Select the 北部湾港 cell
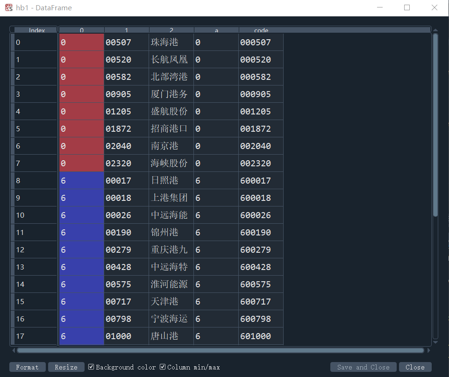Viewport: 449px width, 377px height. tap(171, 77)
